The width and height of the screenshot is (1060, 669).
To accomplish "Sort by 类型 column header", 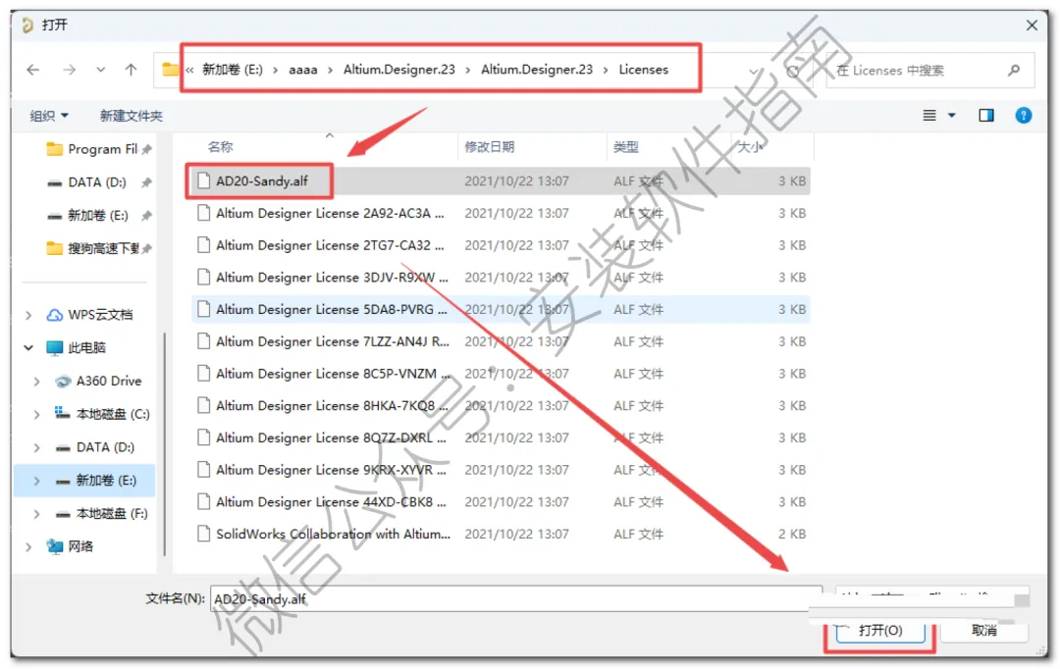I will pyautogui.click(x=626, y=146).
